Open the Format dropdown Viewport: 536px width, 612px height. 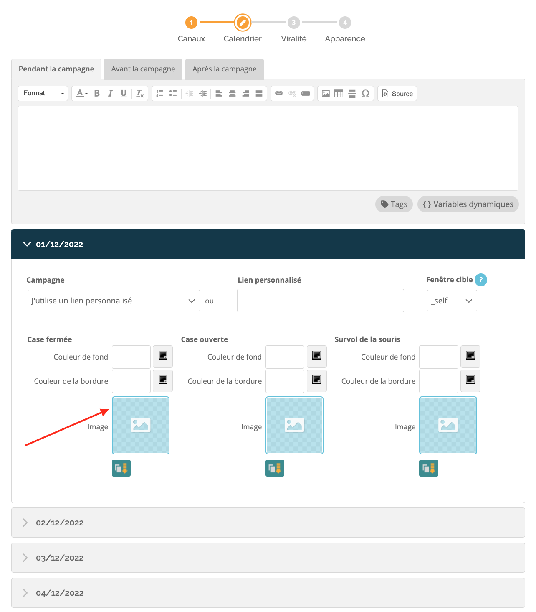[x=43, y=93]
